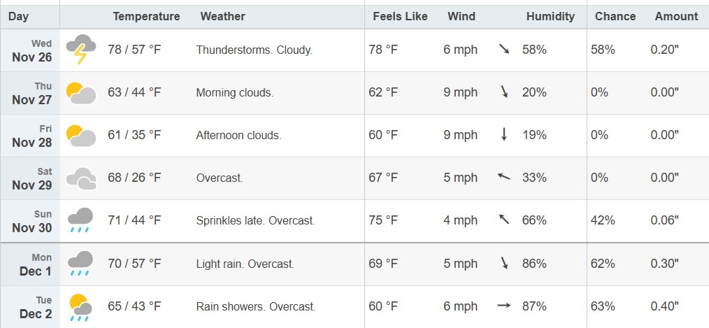This screenshot has height=328, width=709.
Task: Click the overcast clouds icon for Sat Nov 29
Action: click(x=80, y=178)
